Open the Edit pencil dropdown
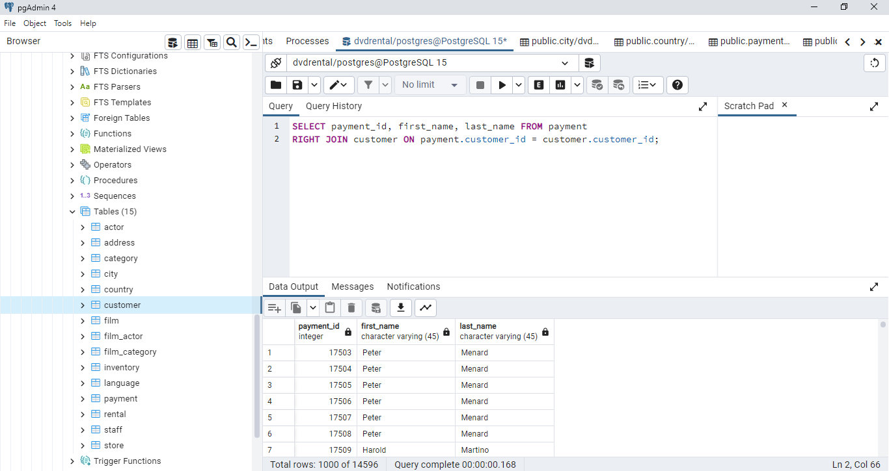889x471 pixels. point(339,85)
